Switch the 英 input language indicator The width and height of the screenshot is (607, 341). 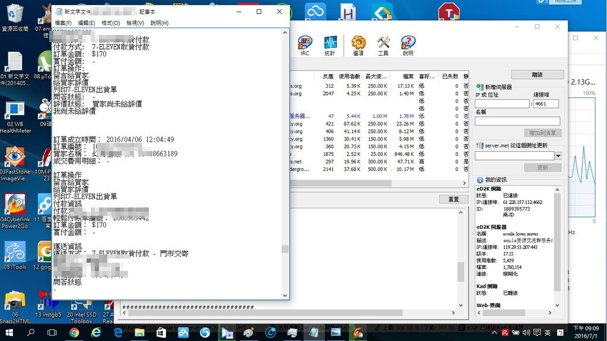coord(547,333)
